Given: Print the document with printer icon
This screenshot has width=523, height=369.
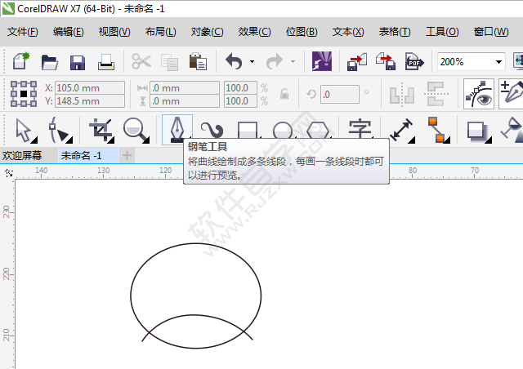Looking at the screenshot, I should pyautogui.click(x=106, y=62).
